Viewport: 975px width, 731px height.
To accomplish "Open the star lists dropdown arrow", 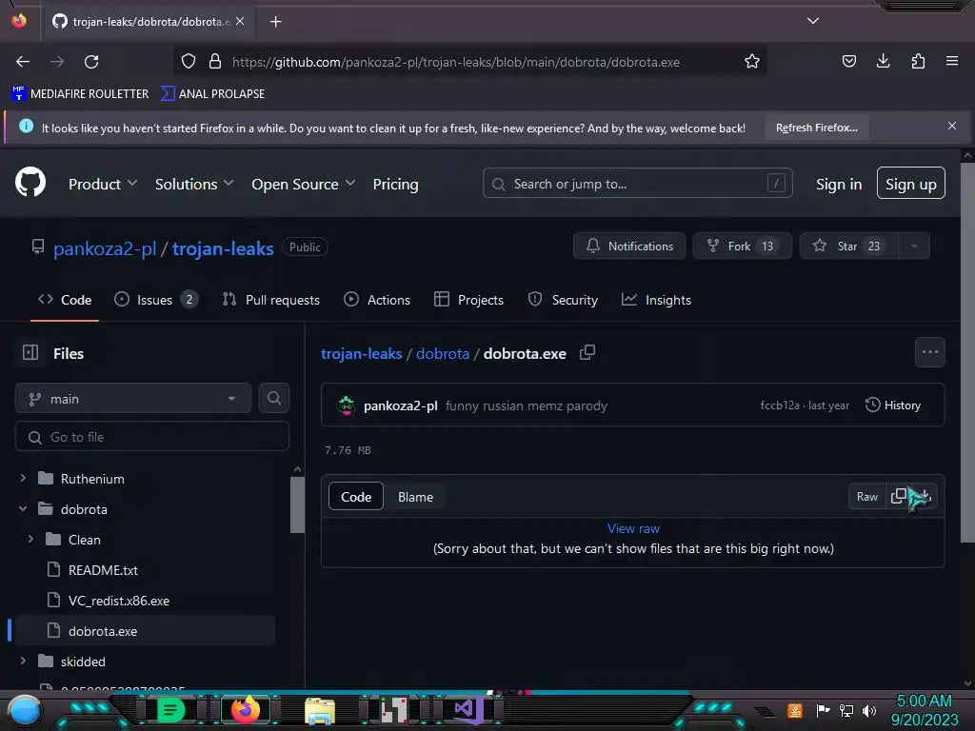I will click(x=913, y=247).
